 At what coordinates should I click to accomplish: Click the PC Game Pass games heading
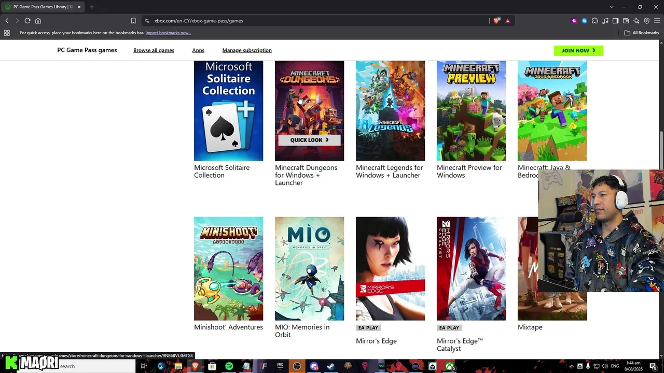click(x=87, y=50)
